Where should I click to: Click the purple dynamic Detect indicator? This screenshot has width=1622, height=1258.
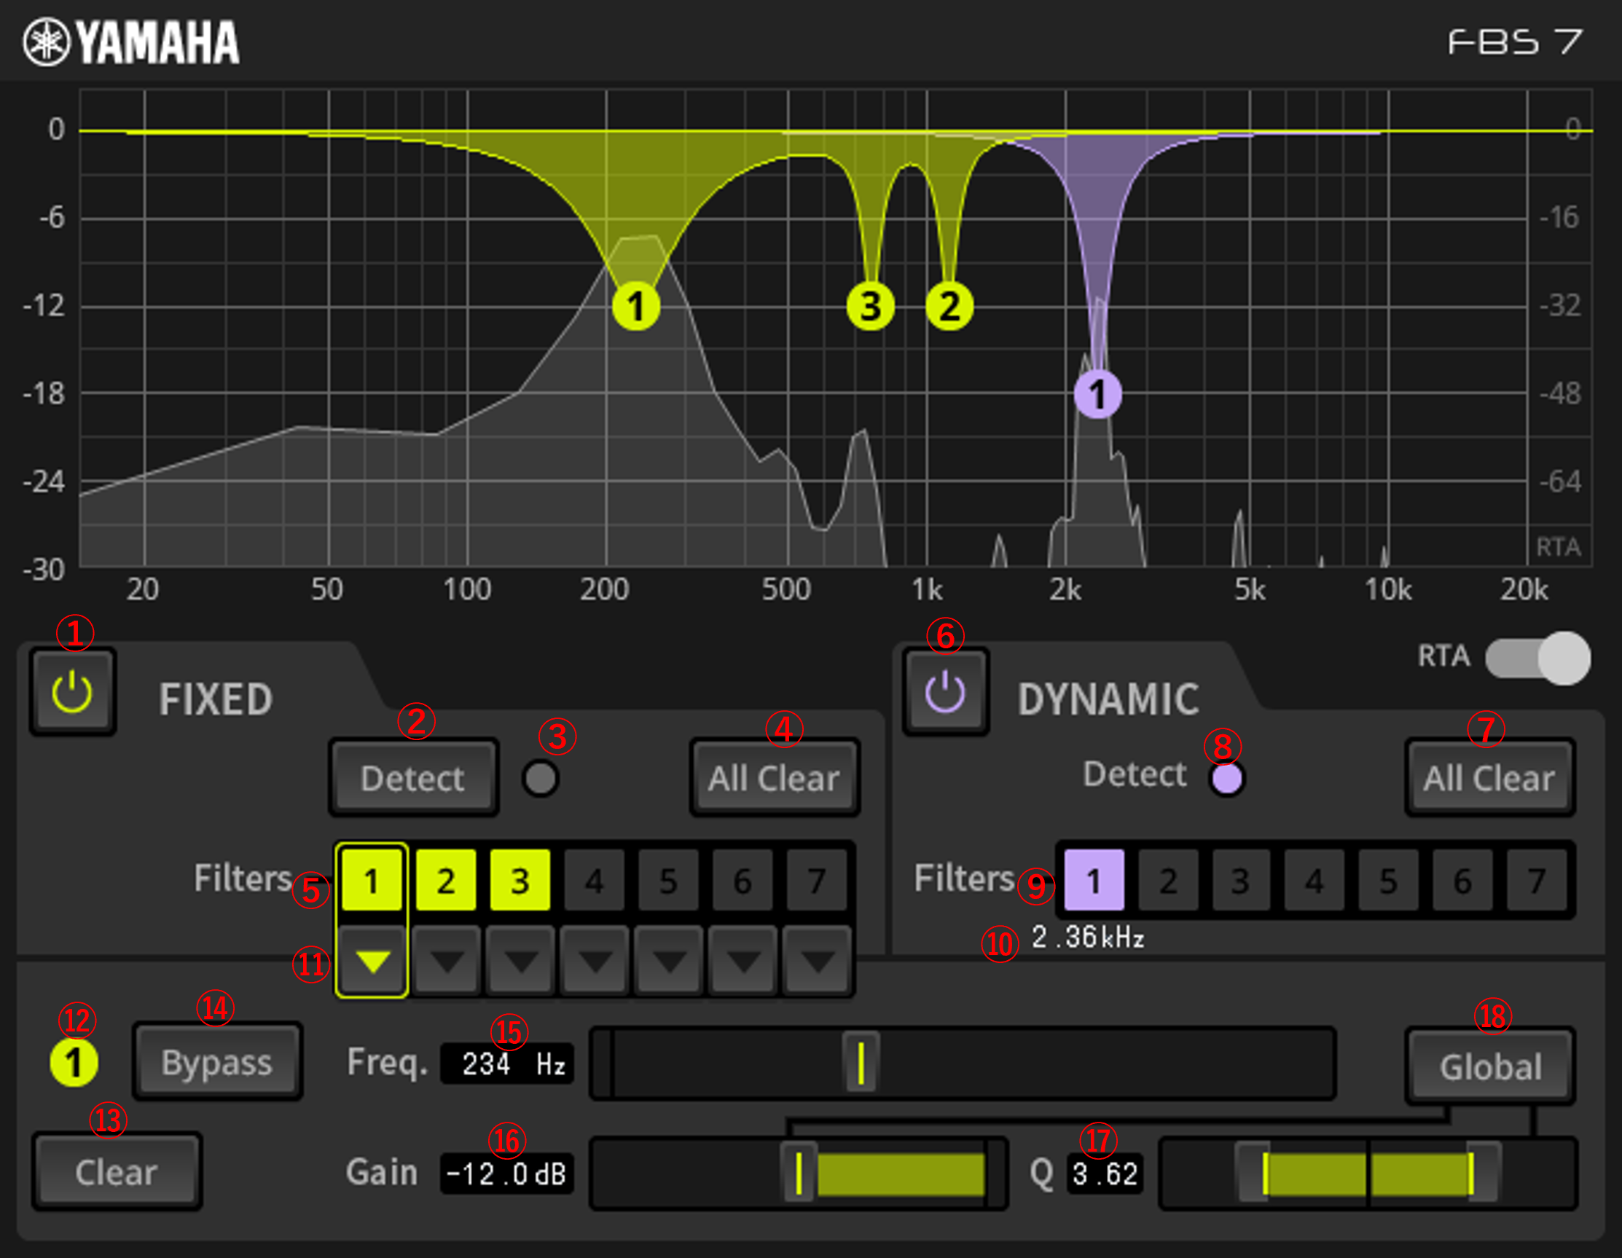coord(1226,778)
